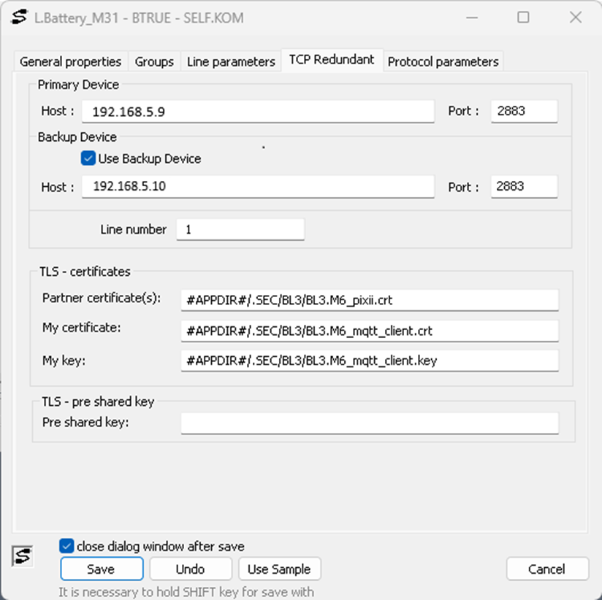Image resolution: width=602 pixels, height=600 pixels.
Task: Toggle the Use Backup Device checkbox
Action: coord(88,158)
